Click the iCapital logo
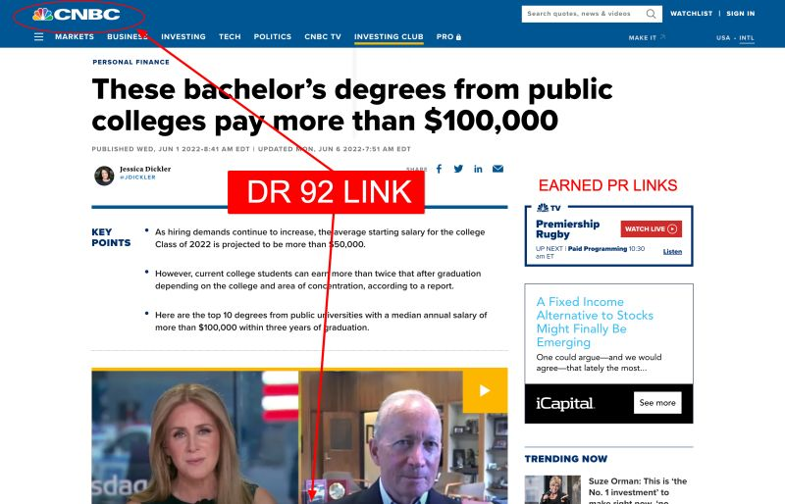 [565, 403]
